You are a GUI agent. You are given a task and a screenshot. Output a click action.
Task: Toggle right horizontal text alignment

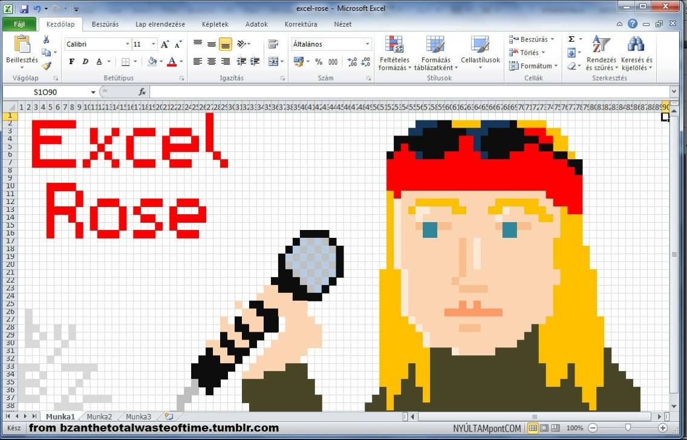pos(225,61)
